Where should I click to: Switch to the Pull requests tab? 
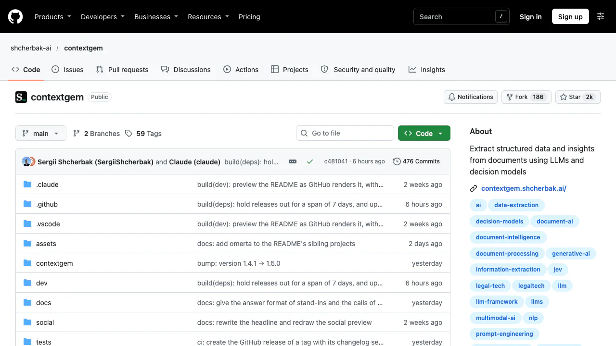coord(122,70)
